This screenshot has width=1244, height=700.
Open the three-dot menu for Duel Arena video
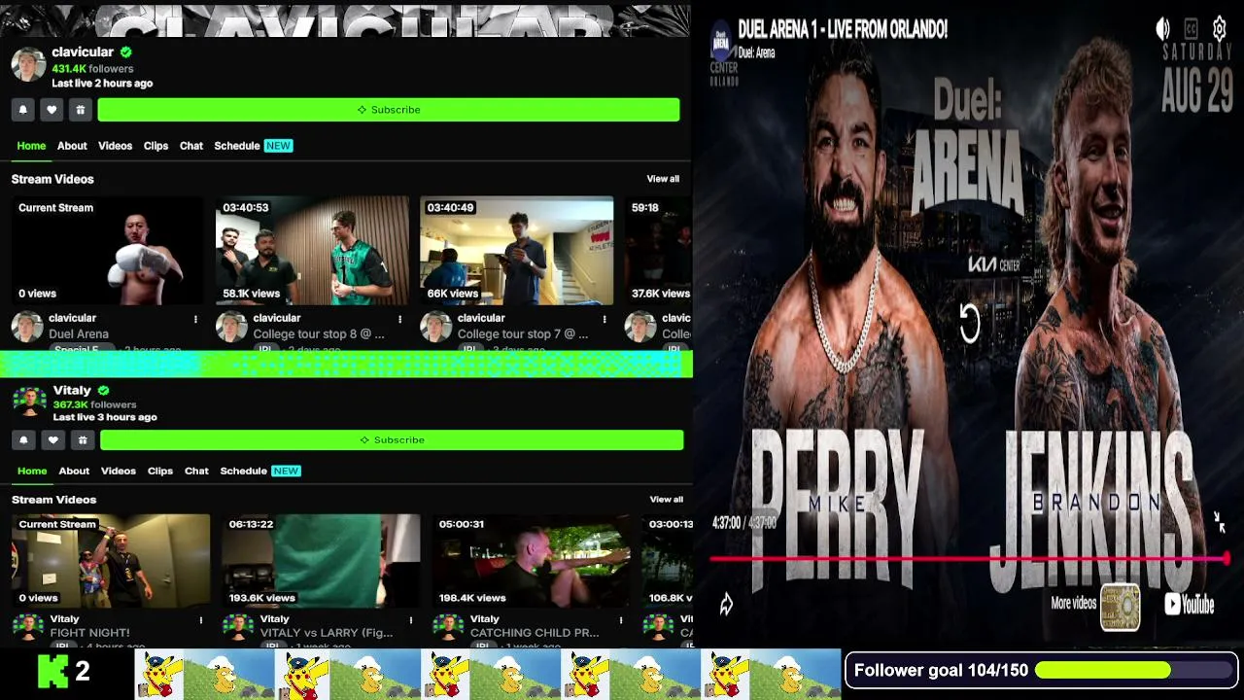[195, 319]
